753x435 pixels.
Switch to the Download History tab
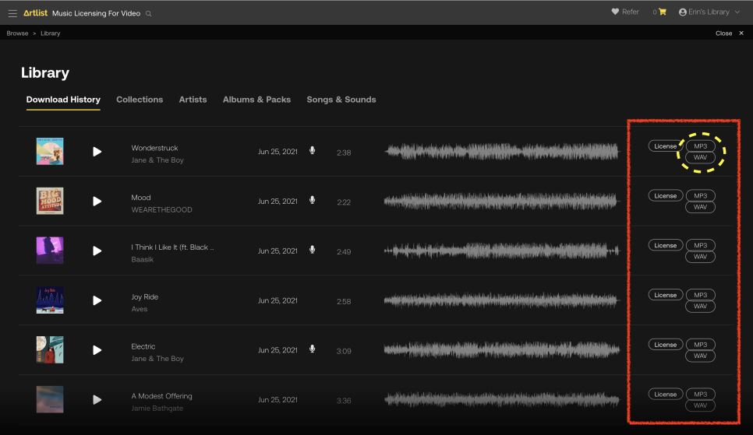click(63, 100)
